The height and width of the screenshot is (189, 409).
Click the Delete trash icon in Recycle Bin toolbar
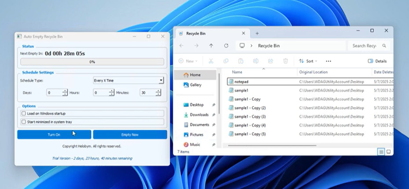coord(285,61)
